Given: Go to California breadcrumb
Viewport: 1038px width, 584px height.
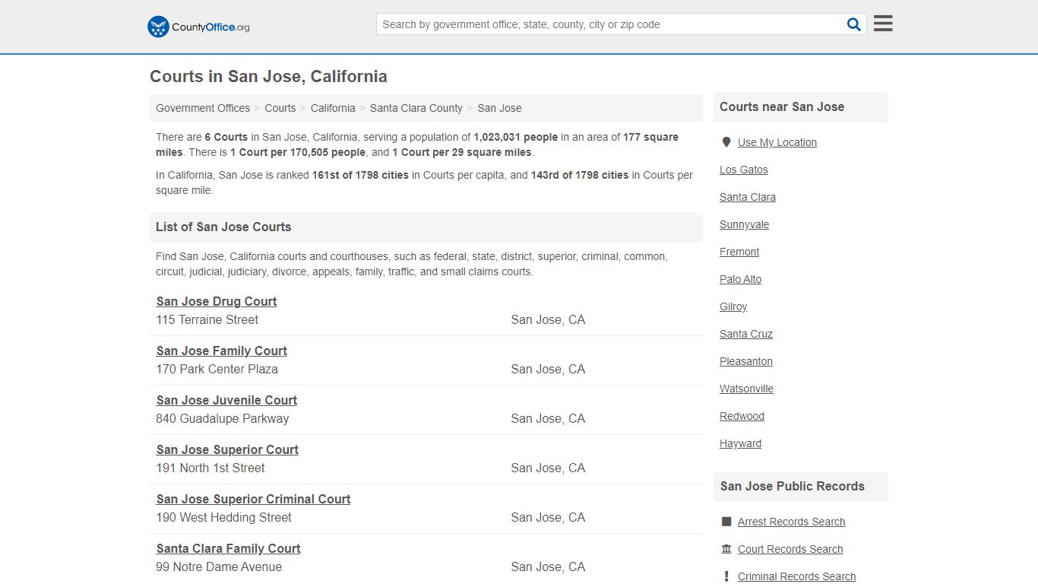Looking at the screenshot, I should (x=333, y=108).
